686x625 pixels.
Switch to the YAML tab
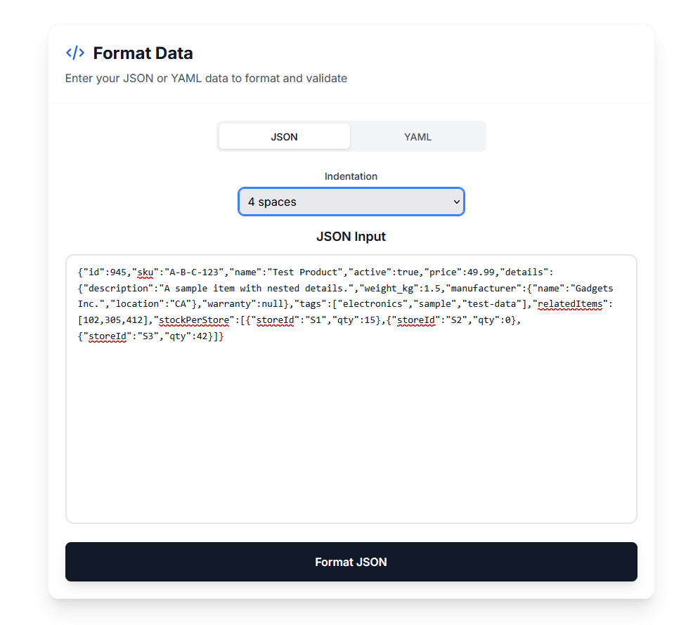click(x=418, y=137)
